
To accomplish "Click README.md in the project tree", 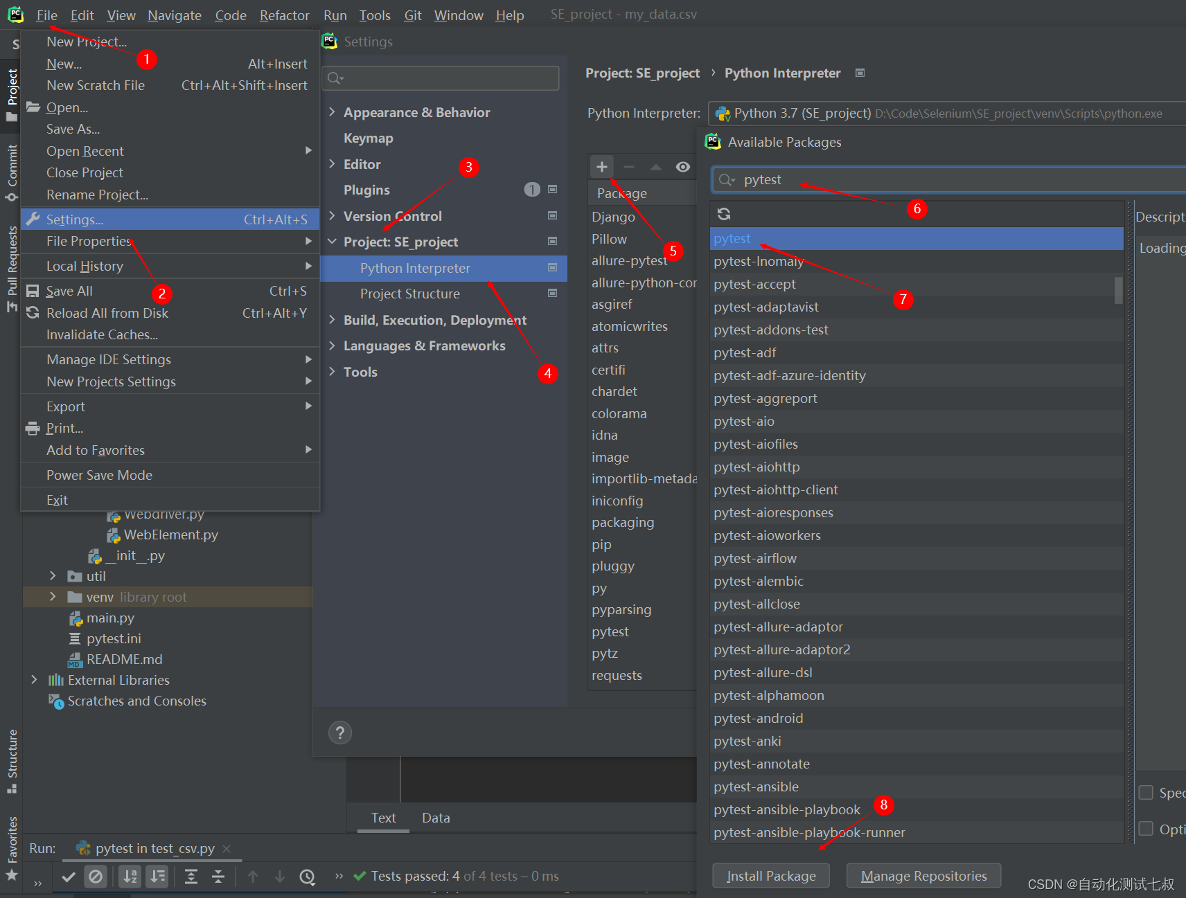I will [x=124, y=659].
